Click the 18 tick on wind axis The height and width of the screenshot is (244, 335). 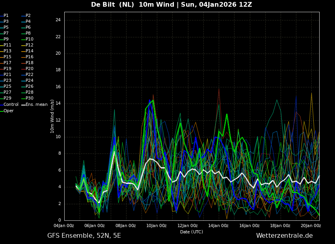click(58, 70)
